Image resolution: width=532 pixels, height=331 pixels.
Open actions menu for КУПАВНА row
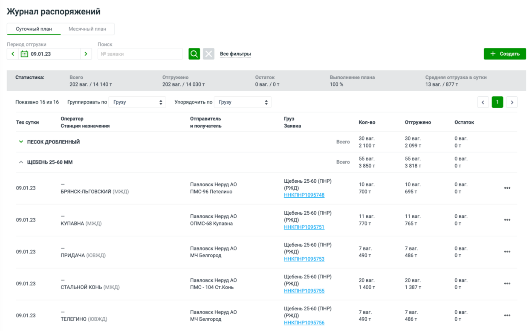507,220
